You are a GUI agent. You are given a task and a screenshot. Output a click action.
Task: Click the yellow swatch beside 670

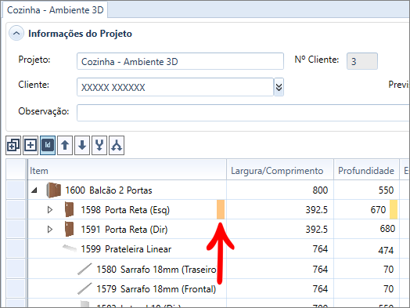coord(394,209)
